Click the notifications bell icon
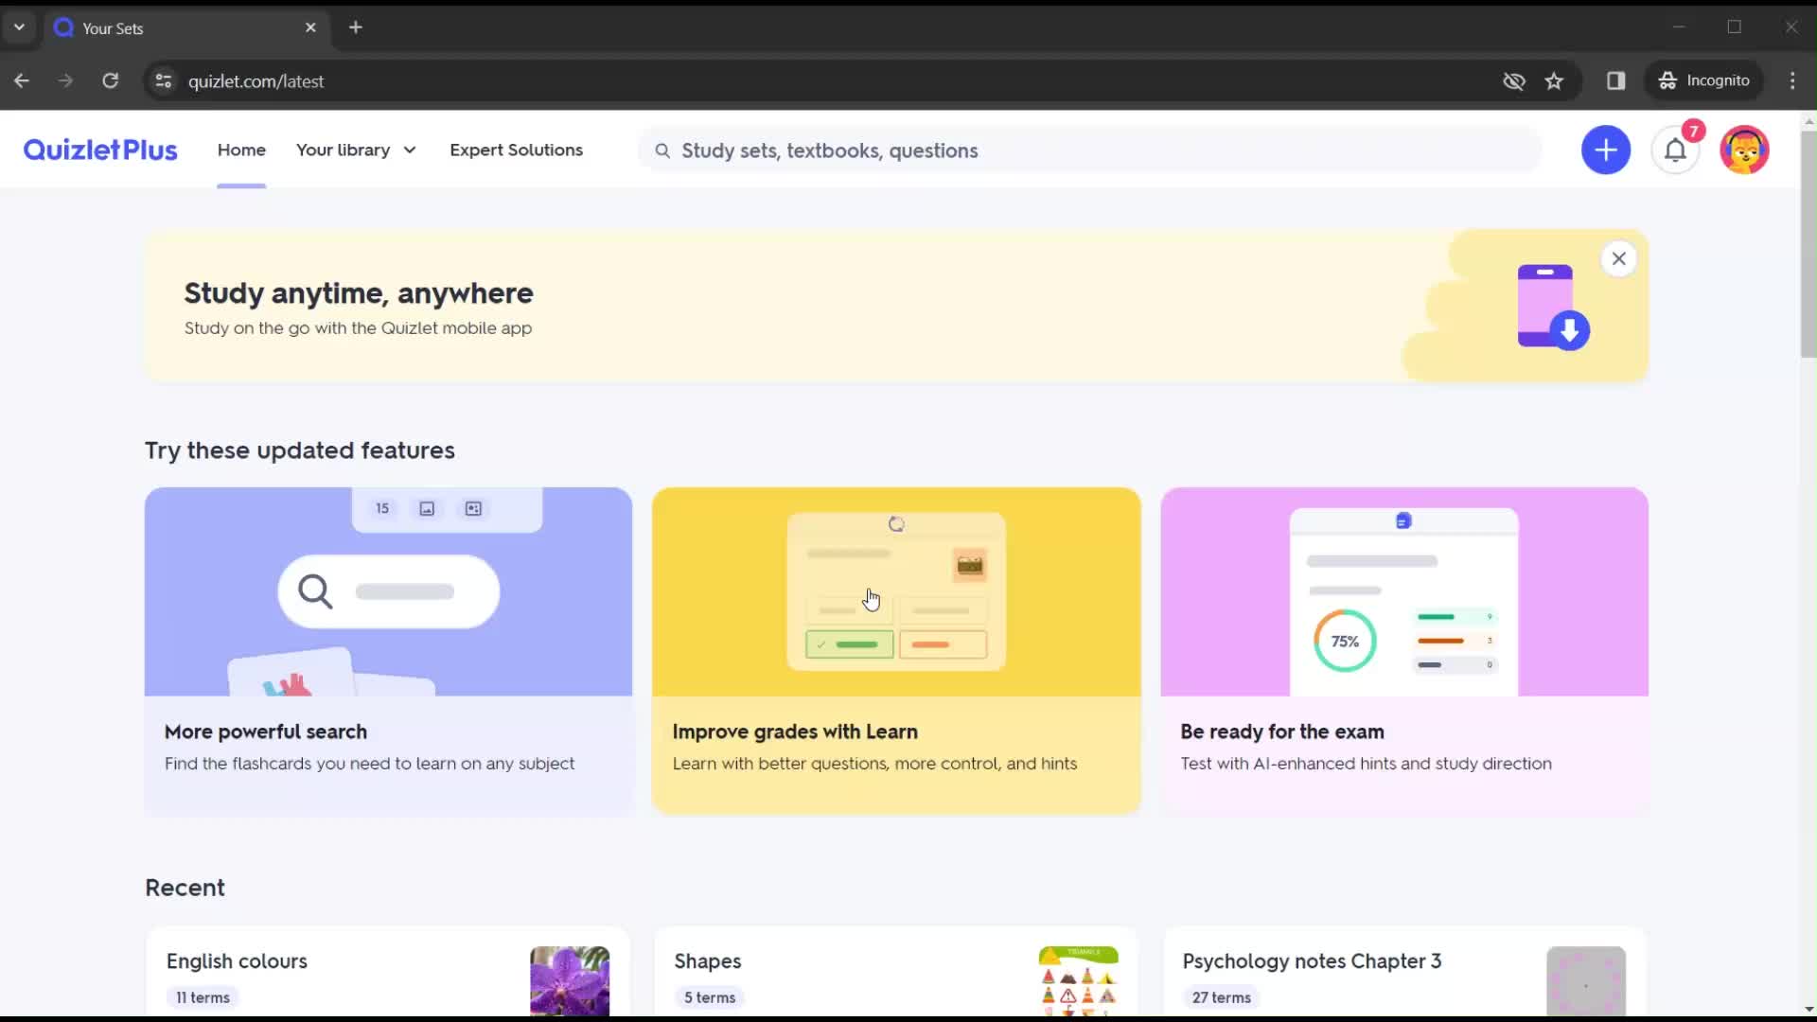The height and width of the screenshot is (1022, 1817). [1676, 150]
